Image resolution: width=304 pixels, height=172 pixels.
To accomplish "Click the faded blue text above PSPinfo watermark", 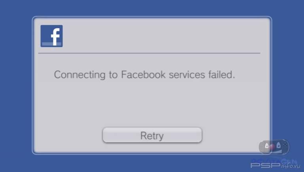I will [x=274, y=161].
